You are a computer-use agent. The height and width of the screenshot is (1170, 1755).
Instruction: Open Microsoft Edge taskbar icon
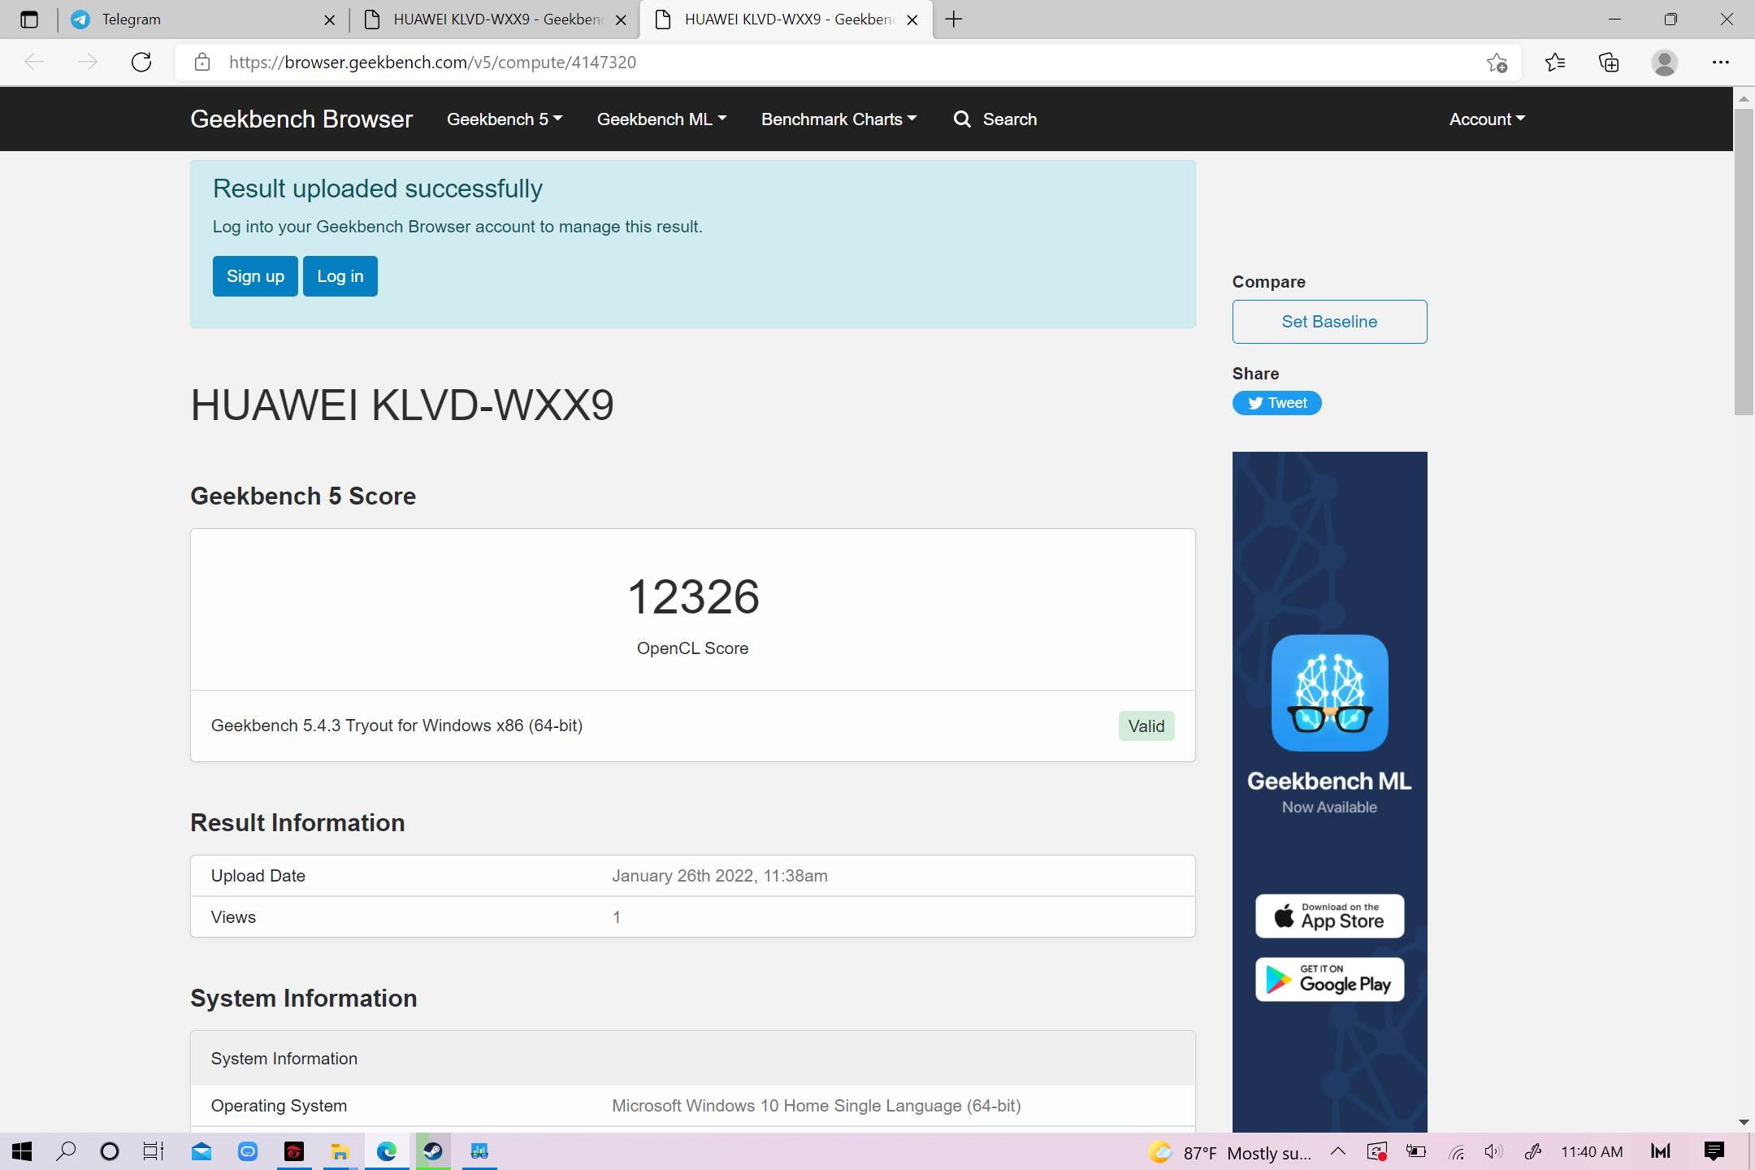pyautogui.click(x=387, y=1151)
